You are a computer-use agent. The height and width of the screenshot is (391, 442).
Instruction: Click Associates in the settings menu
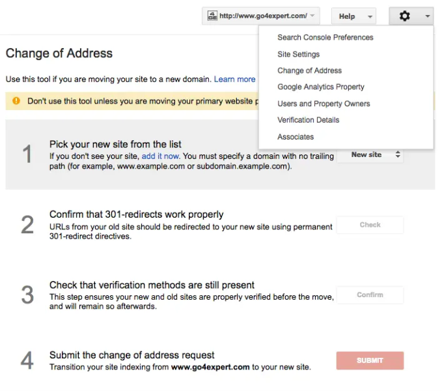coord(295,137)
